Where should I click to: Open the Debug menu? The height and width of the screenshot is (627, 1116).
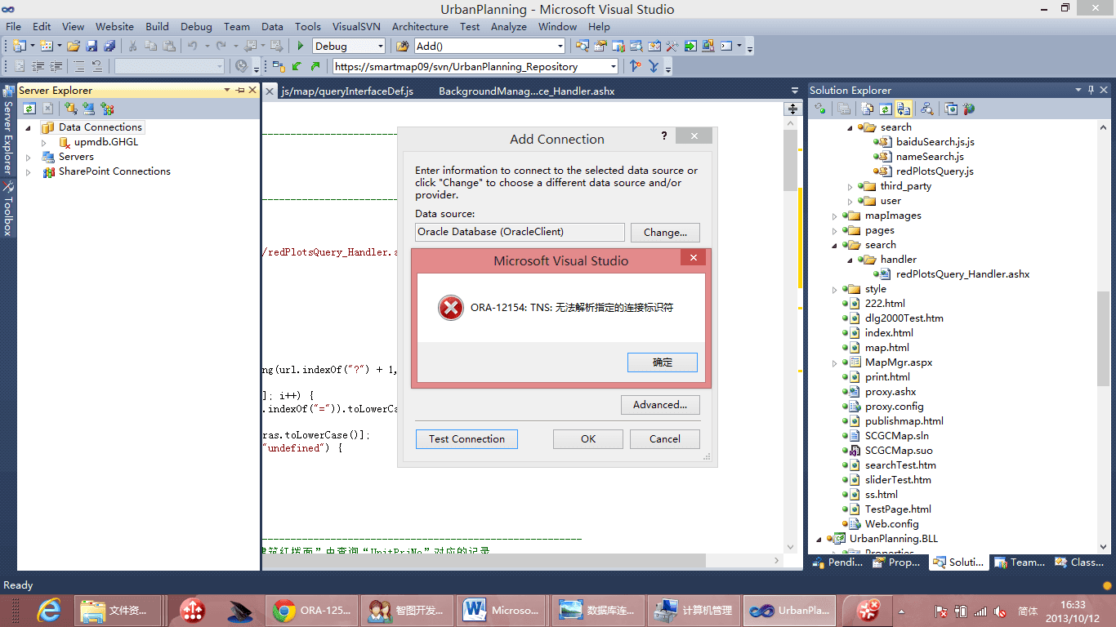click(x=196, y=27)
